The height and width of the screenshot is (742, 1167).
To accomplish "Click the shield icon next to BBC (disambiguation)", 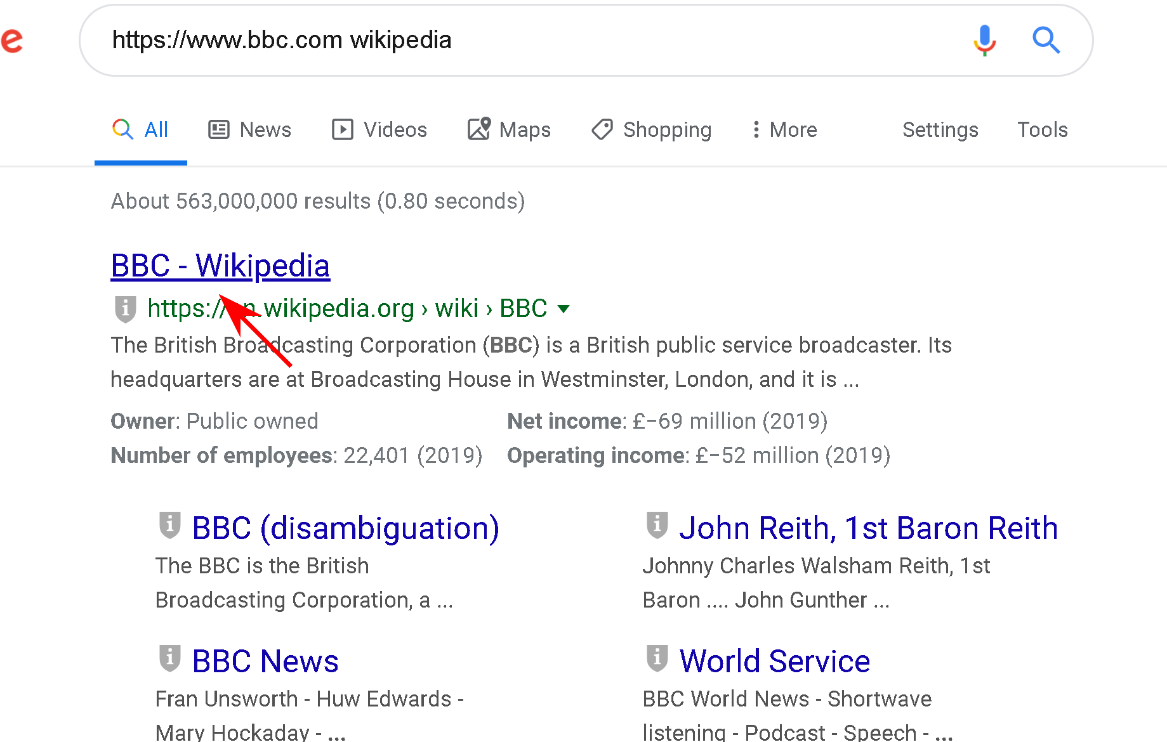I will [x=169, y=525].
